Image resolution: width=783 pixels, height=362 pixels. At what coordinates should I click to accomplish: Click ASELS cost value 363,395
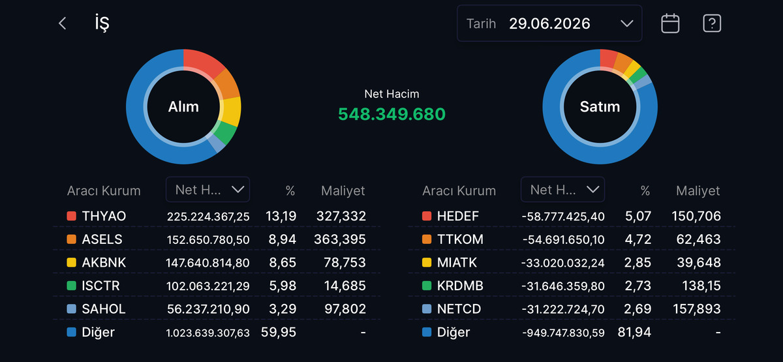click(341, 239)
